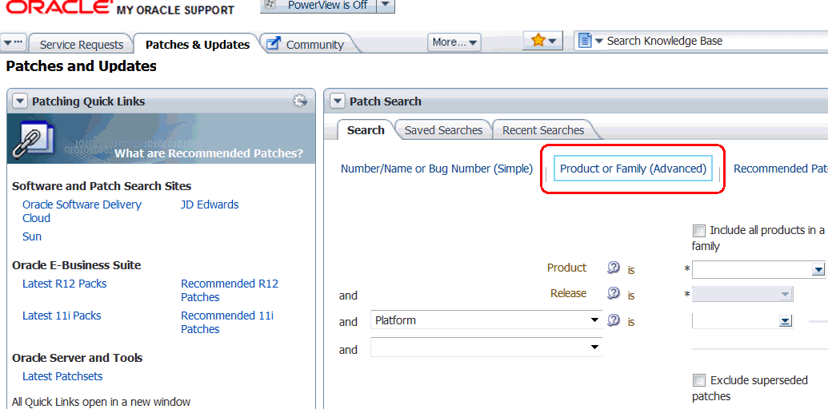Image resolution: width=828 pixels, height=409 pixels.
Task: Open the PowerView dropdown arrow
Action: tap(386, 6)
